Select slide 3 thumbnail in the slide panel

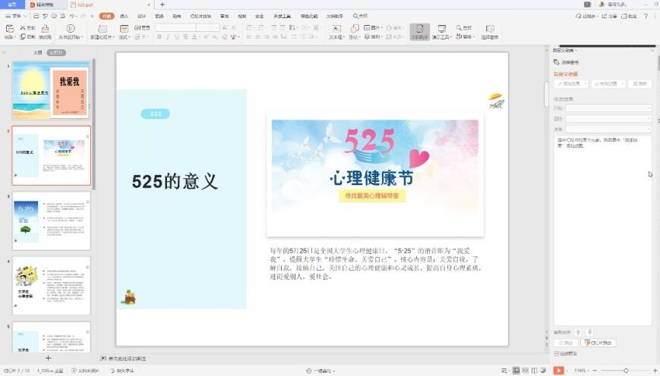pos(52,221)
